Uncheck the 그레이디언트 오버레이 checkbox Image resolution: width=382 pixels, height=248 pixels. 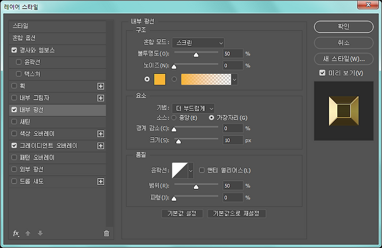14,146
